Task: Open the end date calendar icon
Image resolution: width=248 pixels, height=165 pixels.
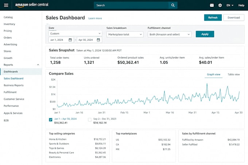Action: click(x=98, y=40)
